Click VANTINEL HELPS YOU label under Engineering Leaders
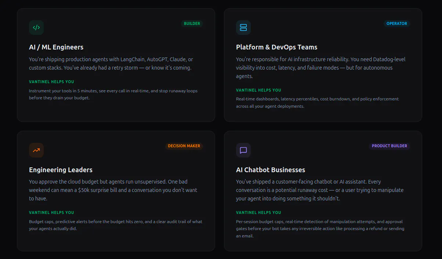The height and width of the screenshot is (259, 442). click(x=51, y=212)
